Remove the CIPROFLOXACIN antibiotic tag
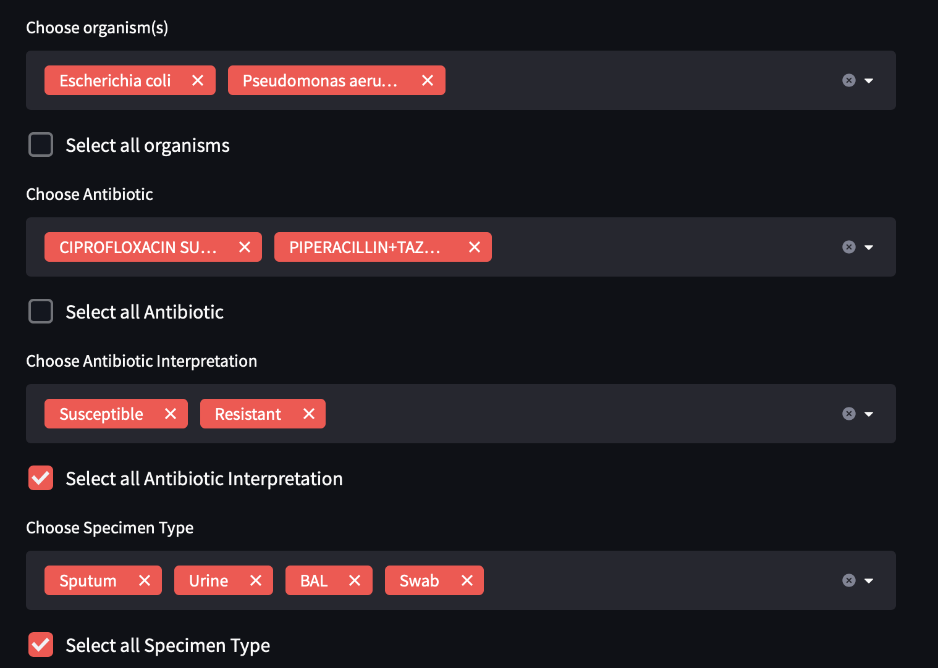The image size is (938, 668). coord(245,247)
